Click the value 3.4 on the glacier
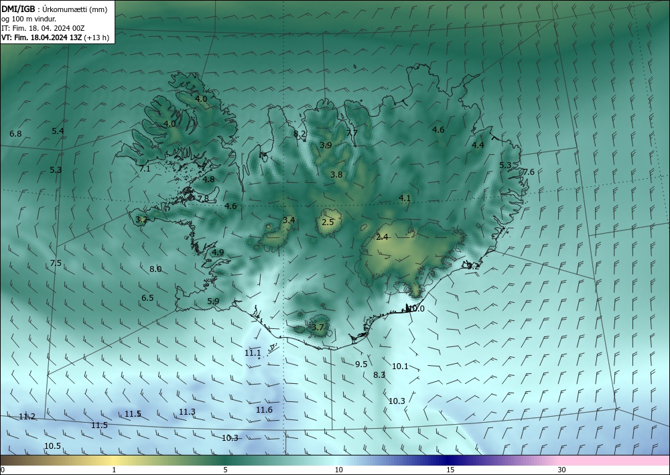Screen dimensions: 670x475 point(289,220)
